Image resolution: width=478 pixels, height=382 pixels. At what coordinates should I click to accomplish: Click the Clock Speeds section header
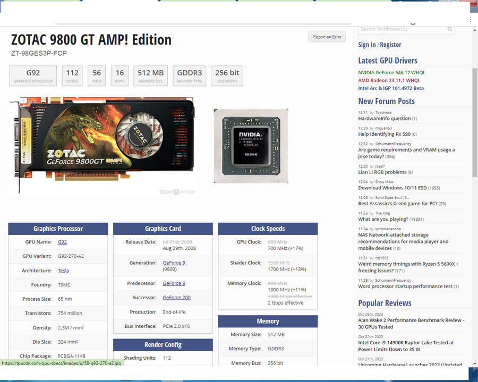coord(268,229)
